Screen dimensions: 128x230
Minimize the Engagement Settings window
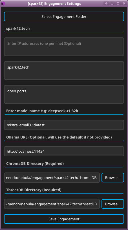coord(112,3)
